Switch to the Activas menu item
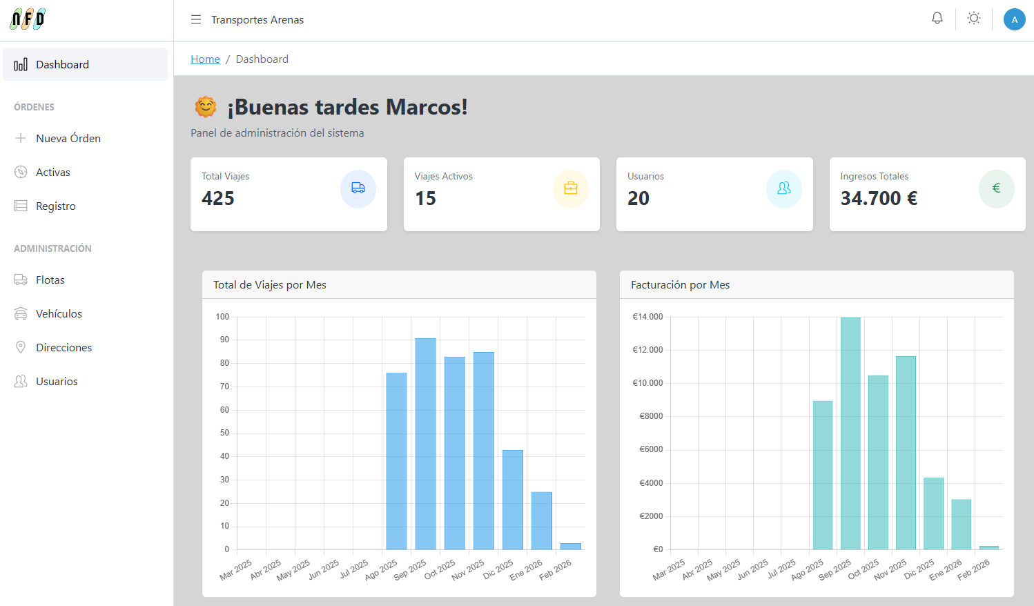 click(x=53, y=172)
